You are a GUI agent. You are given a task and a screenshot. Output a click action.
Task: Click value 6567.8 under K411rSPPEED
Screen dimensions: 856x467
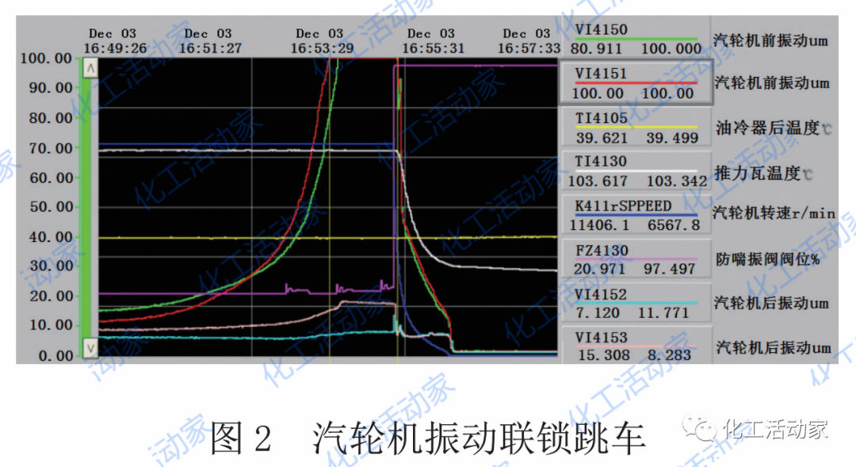point(674,225)
